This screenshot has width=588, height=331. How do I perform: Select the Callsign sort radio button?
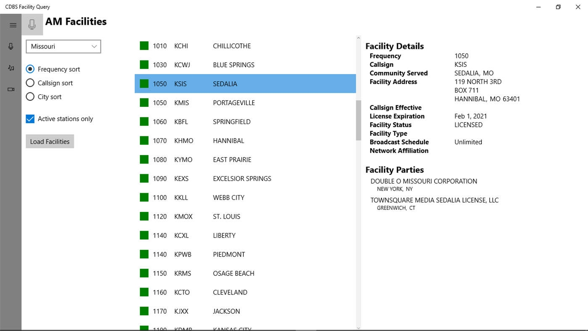point(30,83)
